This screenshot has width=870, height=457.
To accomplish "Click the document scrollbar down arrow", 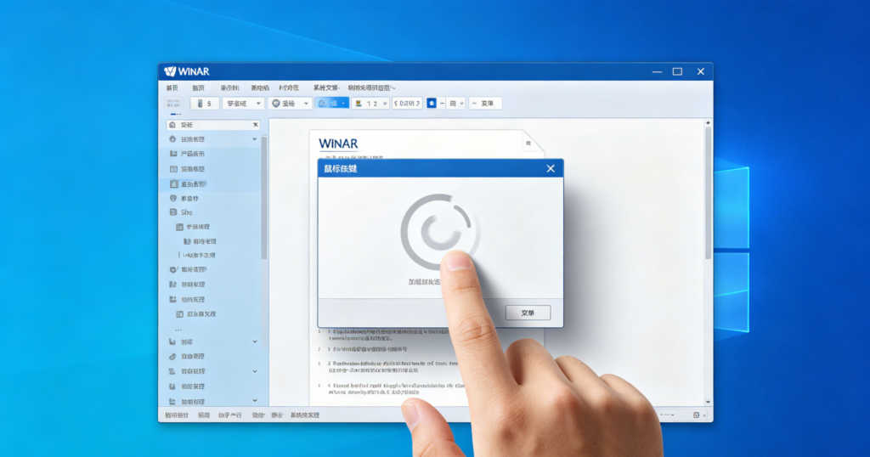I will [x=708, y=402].
